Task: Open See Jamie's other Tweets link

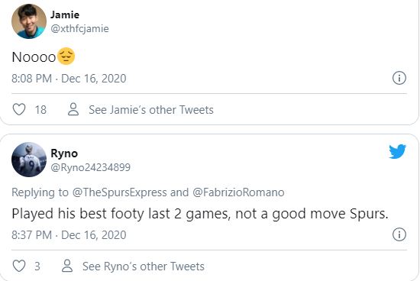Action: pos(151,110)
